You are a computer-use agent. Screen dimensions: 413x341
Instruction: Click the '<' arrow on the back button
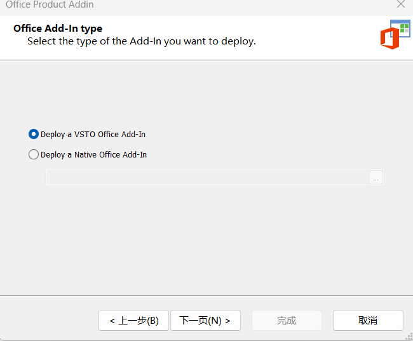coord(112,321)
